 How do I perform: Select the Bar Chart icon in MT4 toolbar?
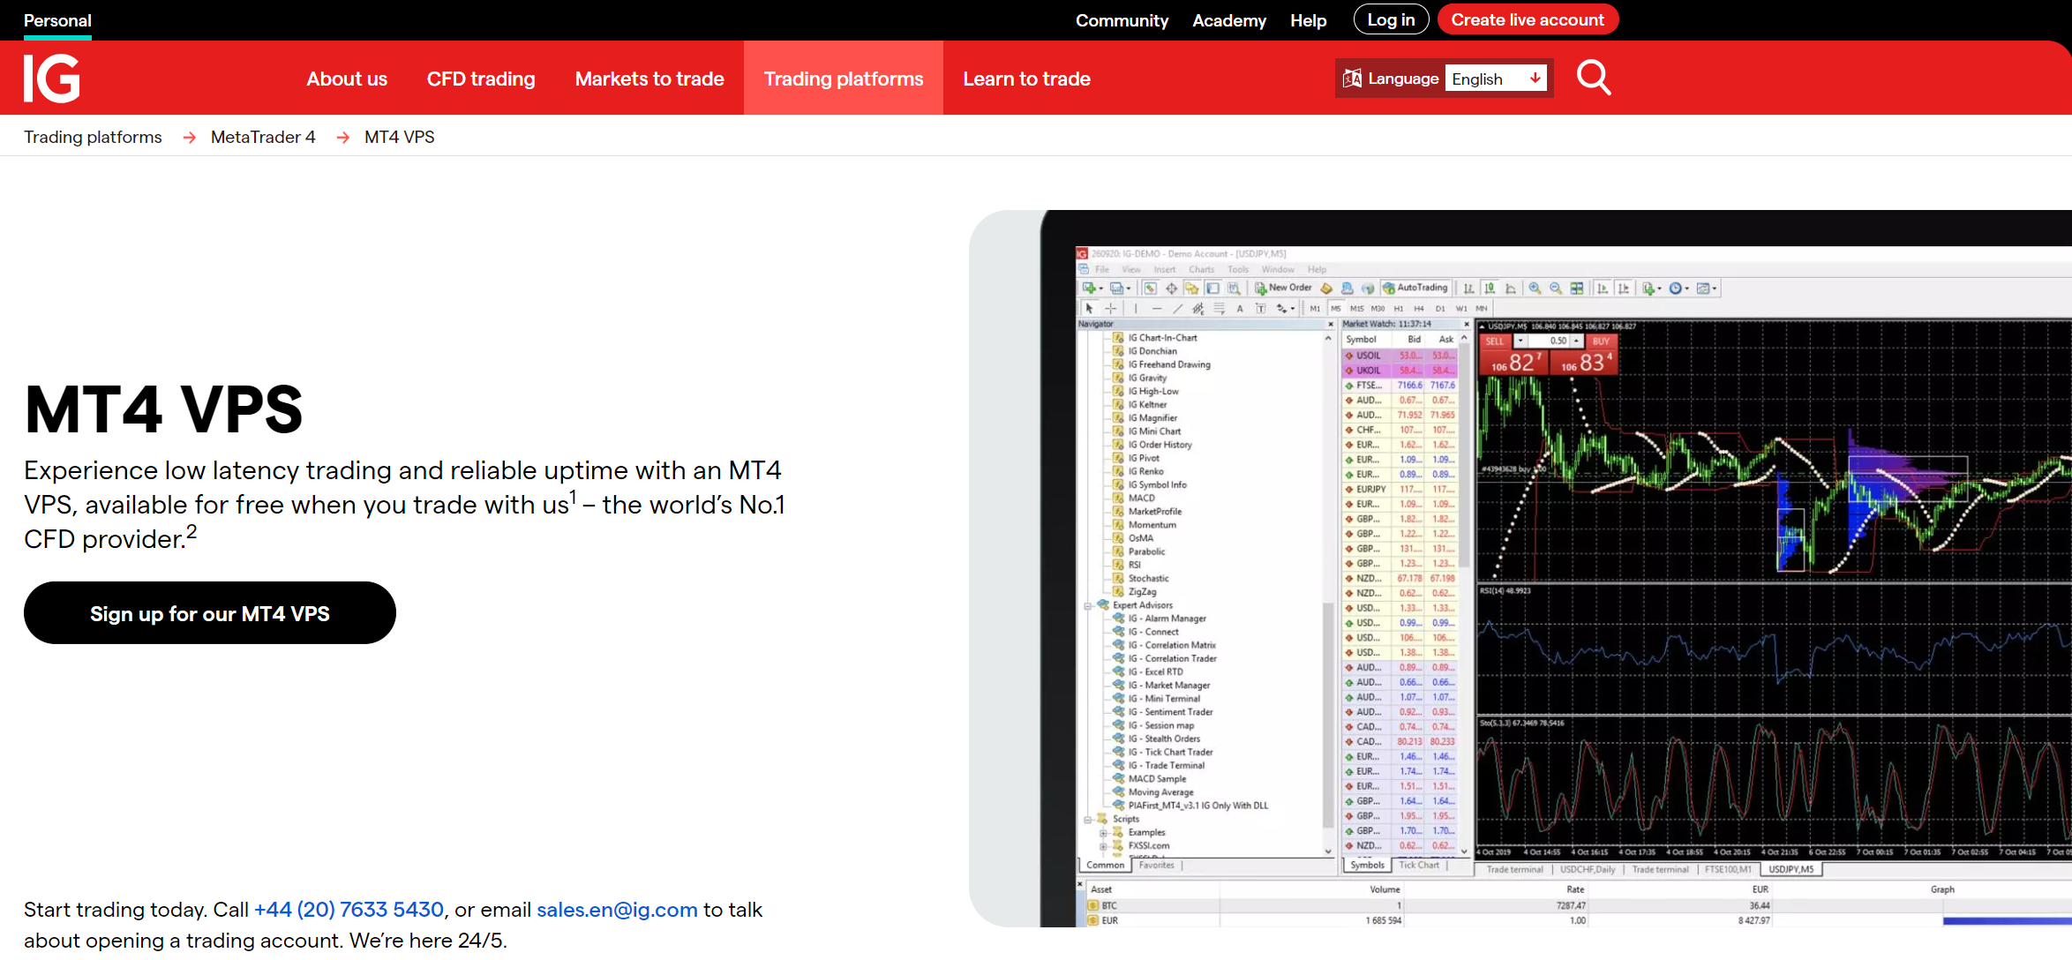click(x=1468, y=289)
